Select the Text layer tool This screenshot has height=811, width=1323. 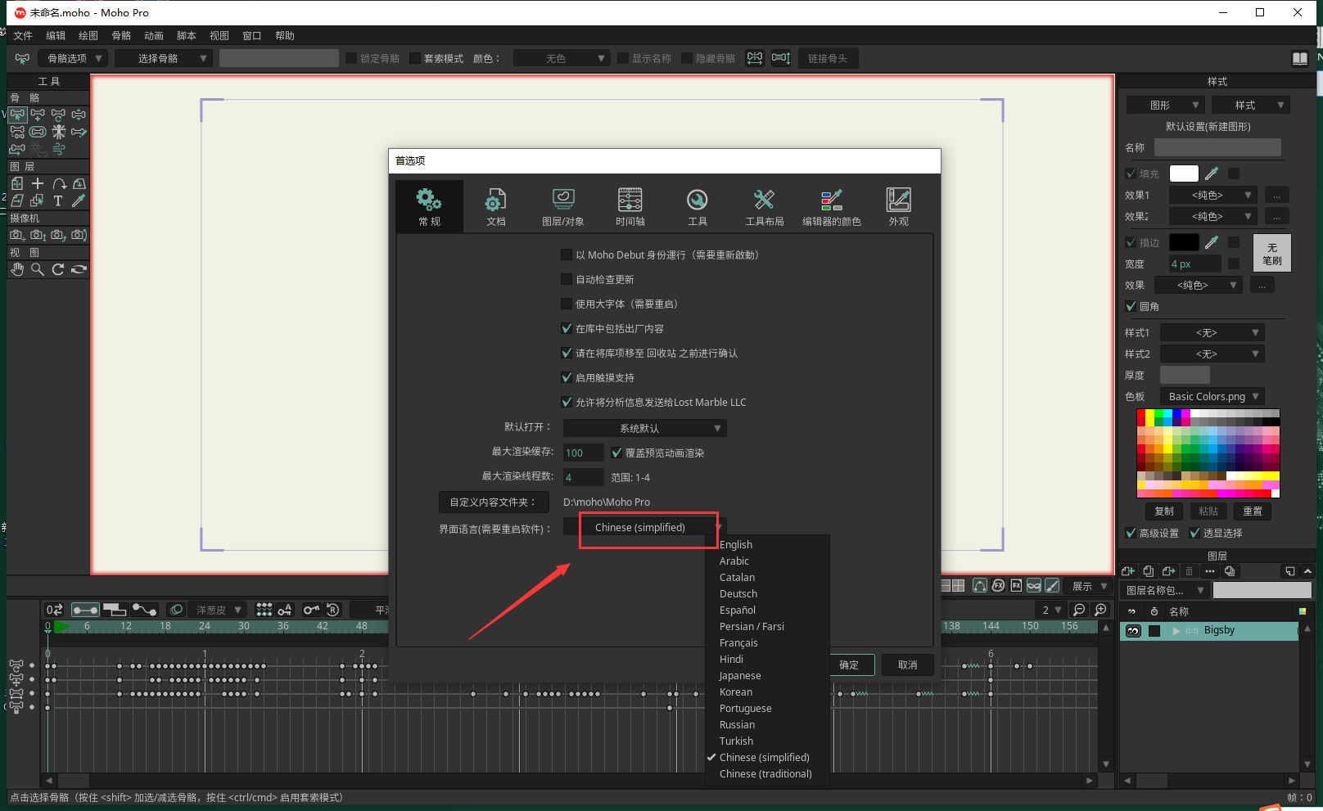[x=58, y=200]
